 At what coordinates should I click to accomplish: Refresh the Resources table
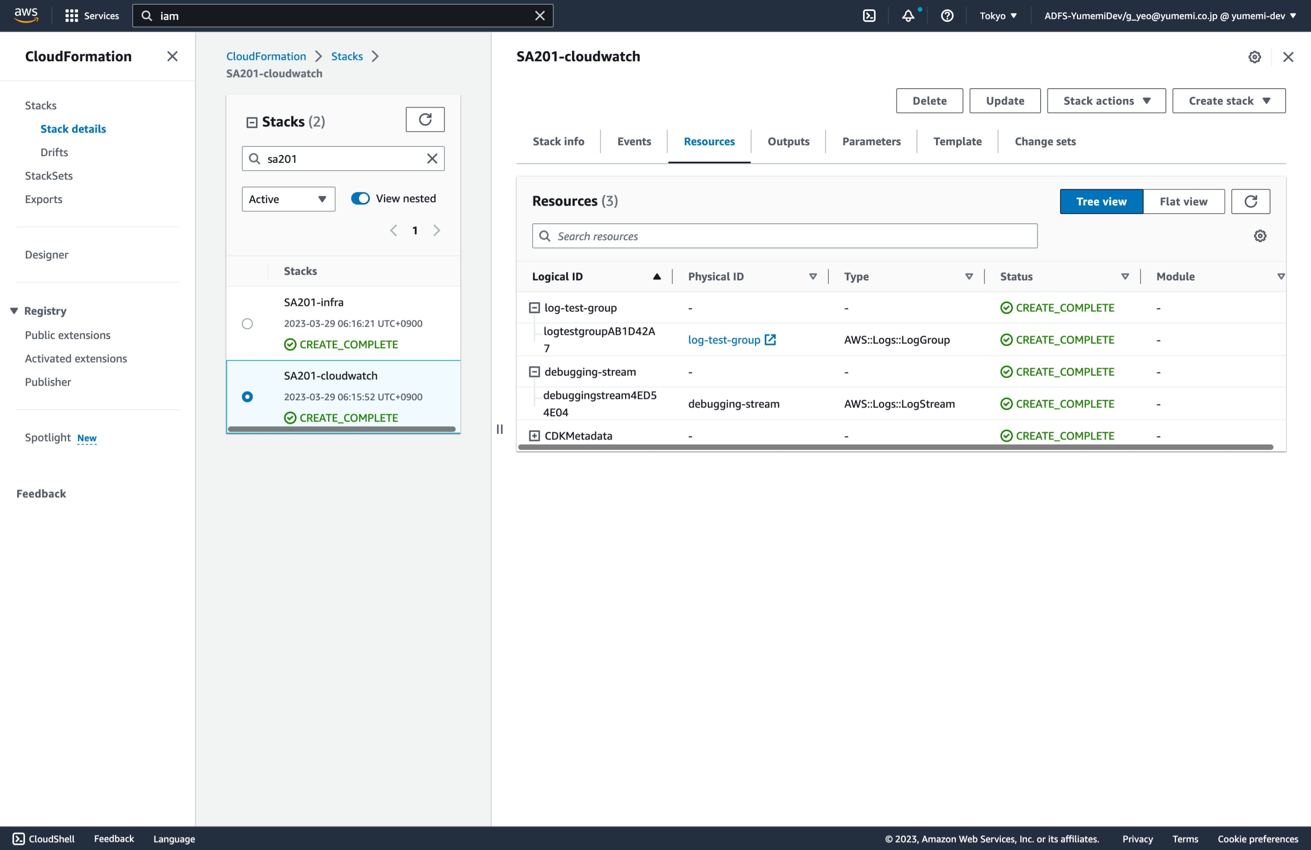[x=1250, y=201]
